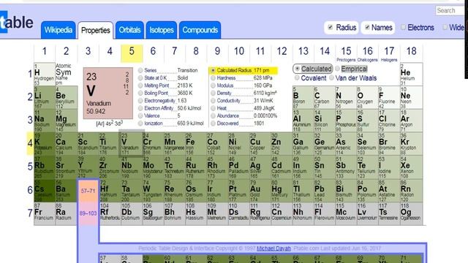Image resolution: width=468 pixels, height=263 pixels.
Task: Select the Lithium element cell
Action: coord(44,97)
